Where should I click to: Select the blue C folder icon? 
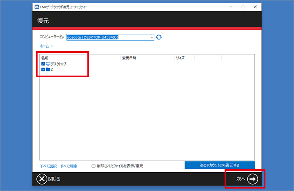(x=48, y=69)
